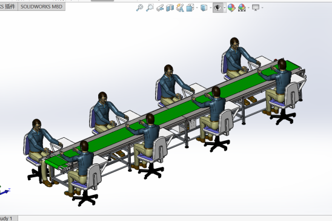Open the Apply Scene dropdown arrow
The height and width of the screenshot is (221, 332).
click(x=248, y=8)
